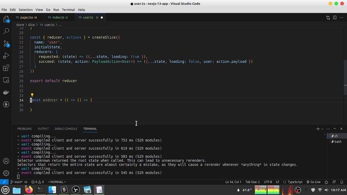Open the File menu
Image resolution: width=347 pixels, height=195 pixels.
tap(4, 10)
